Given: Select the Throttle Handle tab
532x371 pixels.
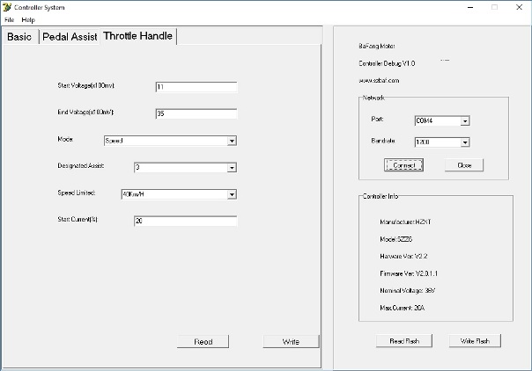Looking at the screenshot, I should (138, 36).
